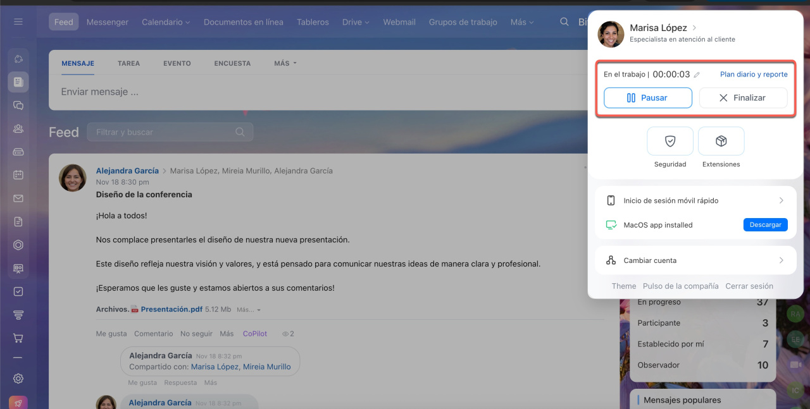
Task: Pause the workday timer
Action: coord(647,98)
